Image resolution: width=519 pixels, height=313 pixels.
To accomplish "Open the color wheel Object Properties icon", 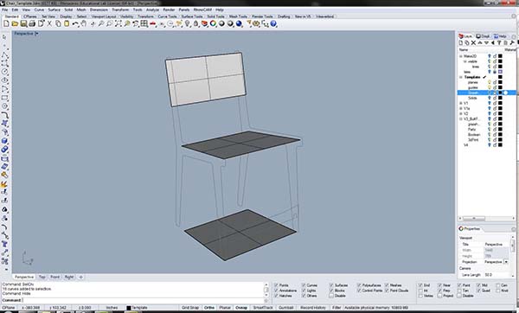I will click(x=213, y=24).
